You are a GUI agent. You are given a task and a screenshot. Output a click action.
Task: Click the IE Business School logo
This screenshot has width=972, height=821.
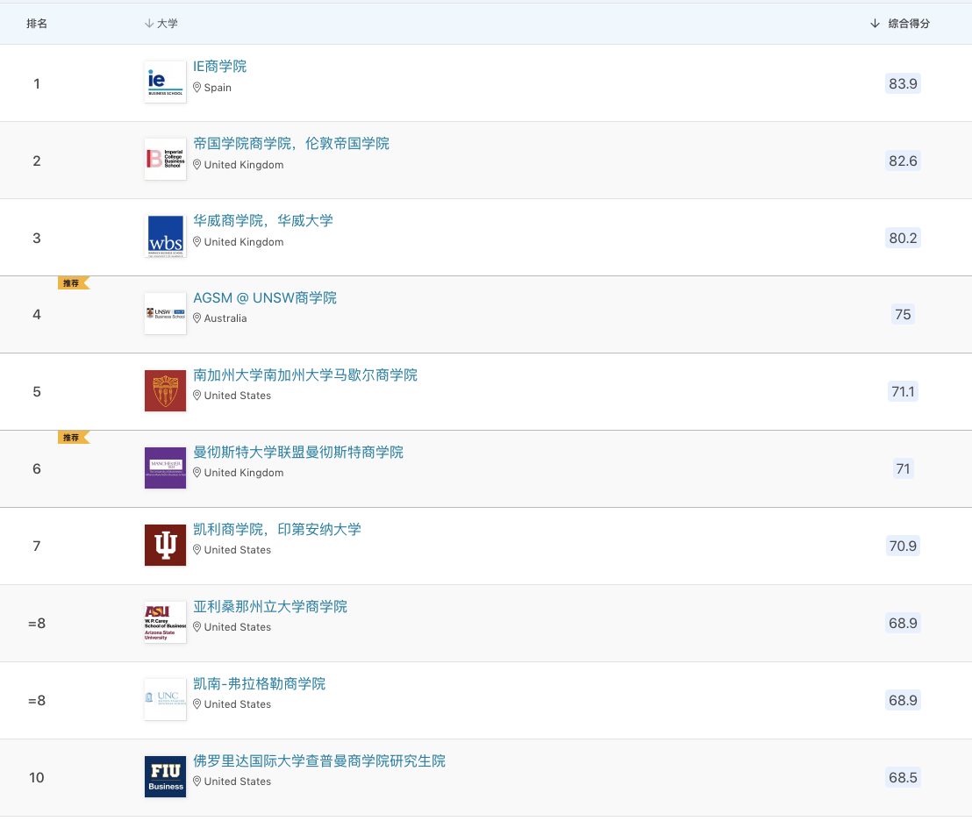click(x=165, y=82)
